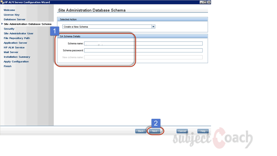Open the HP ALM Service step

[14, 47]
